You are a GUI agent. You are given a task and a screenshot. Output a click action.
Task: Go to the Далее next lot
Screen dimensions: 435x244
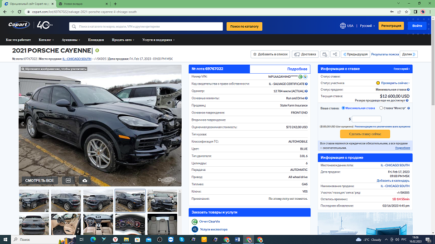409,54
